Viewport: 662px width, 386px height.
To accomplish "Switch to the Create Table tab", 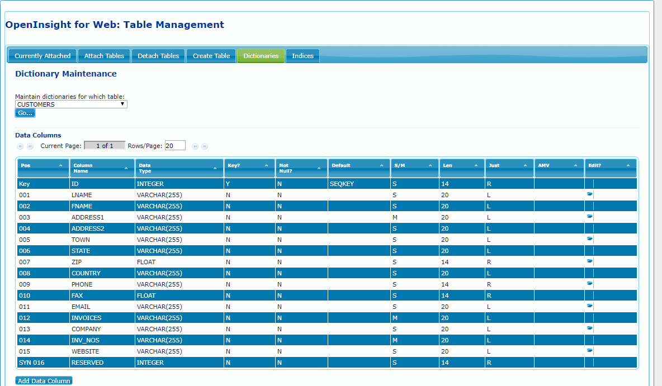I will [211, 56].
